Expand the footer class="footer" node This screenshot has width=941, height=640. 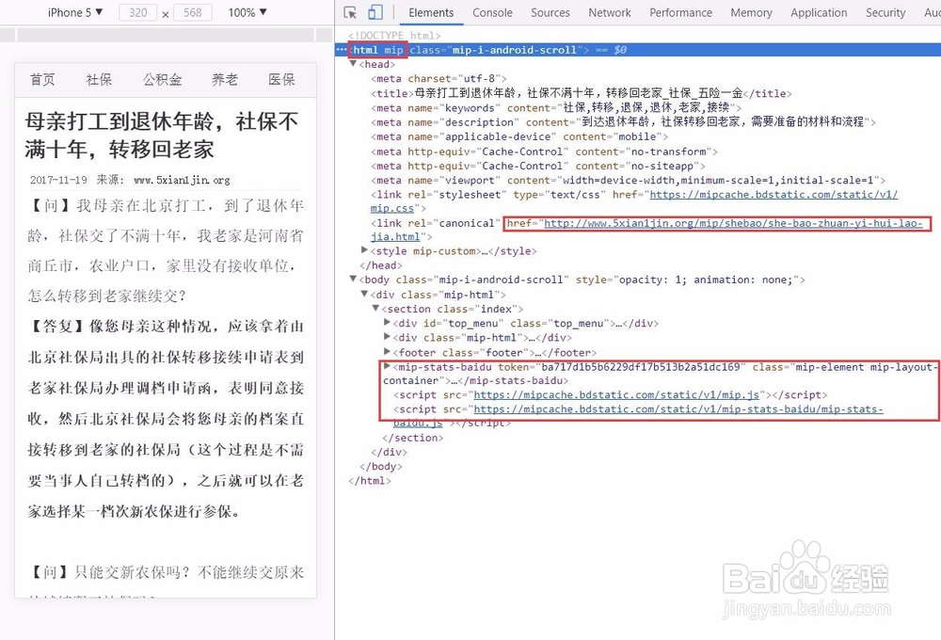386,352
